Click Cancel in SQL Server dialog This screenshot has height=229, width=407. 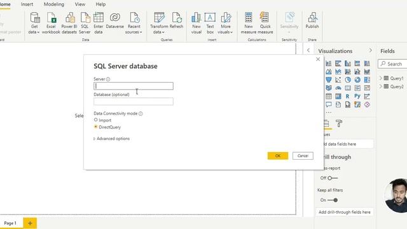(x=303, y=156)
